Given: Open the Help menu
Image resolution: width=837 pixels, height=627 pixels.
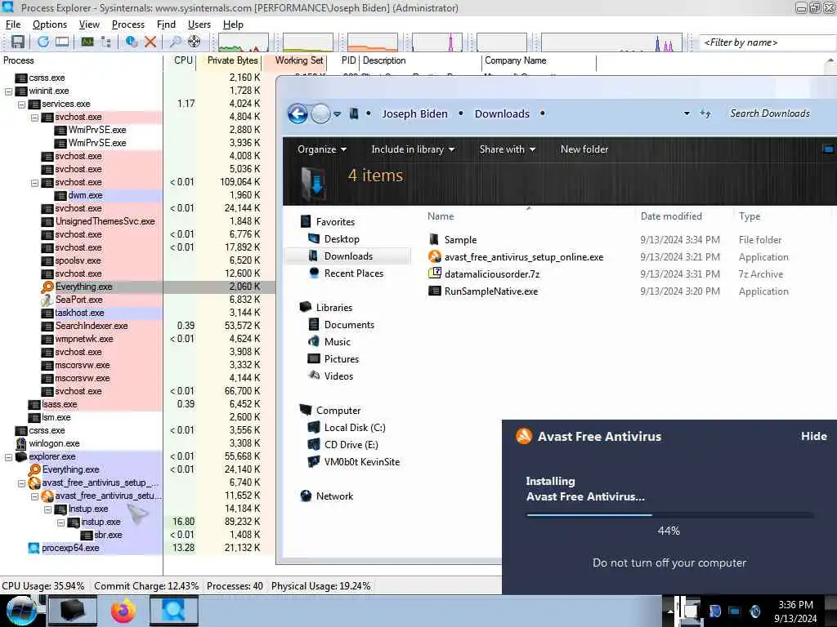Looking at the screenshot, I should coord(233,24).
